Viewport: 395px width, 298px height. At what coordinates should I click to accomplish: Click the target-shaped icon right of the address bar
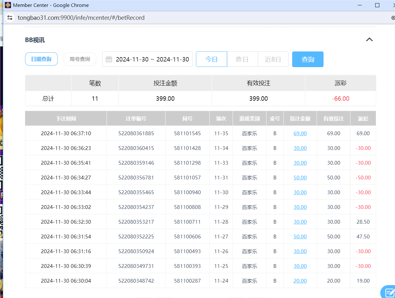pyautogui.click(x=393, y=18)
